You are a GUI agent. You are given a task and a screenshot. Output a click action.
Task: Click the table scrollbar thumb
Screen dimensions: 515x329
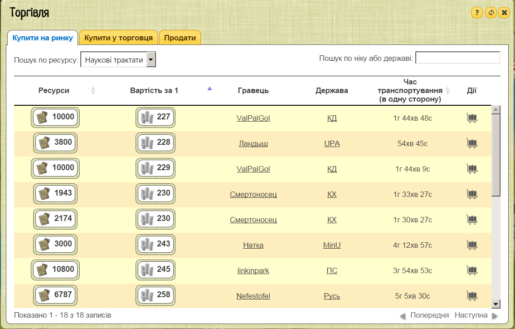(496, 155)
